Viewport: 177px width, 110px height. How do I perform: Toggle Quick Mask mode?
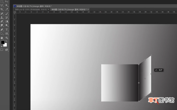coord(2,50)
